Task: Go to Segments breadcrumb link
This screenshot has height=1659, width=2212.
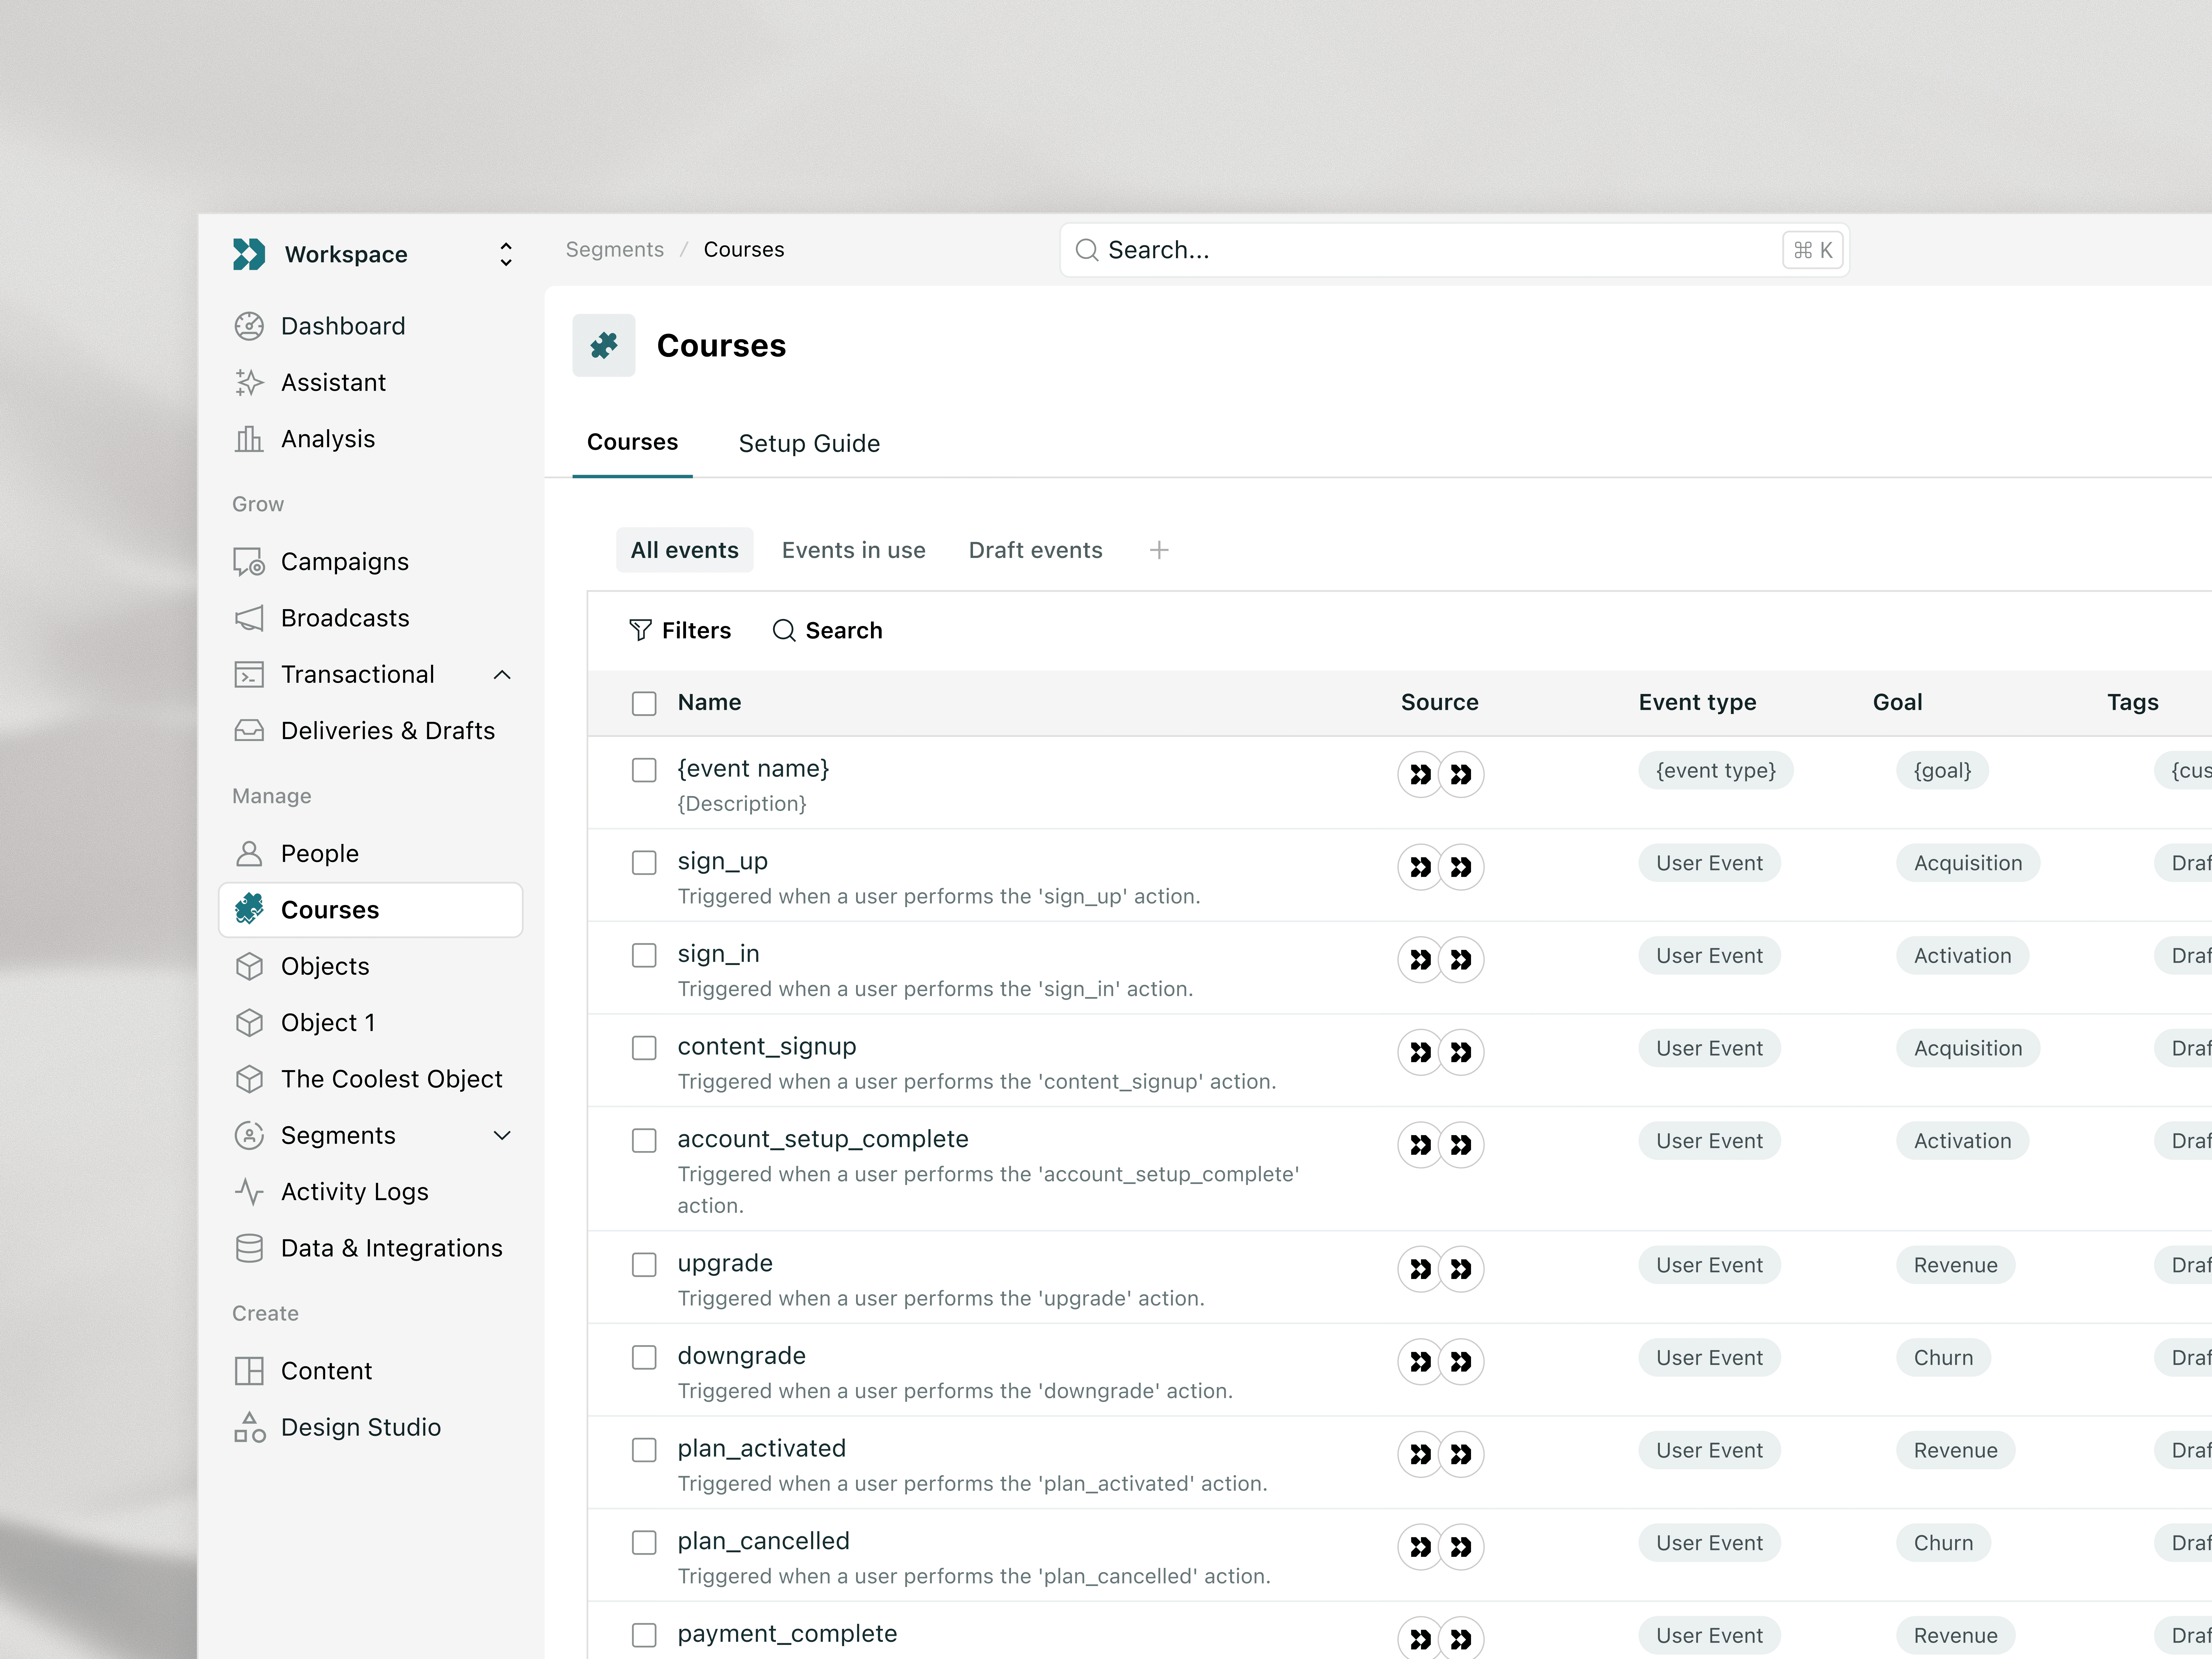Action: tap(614, 249)
